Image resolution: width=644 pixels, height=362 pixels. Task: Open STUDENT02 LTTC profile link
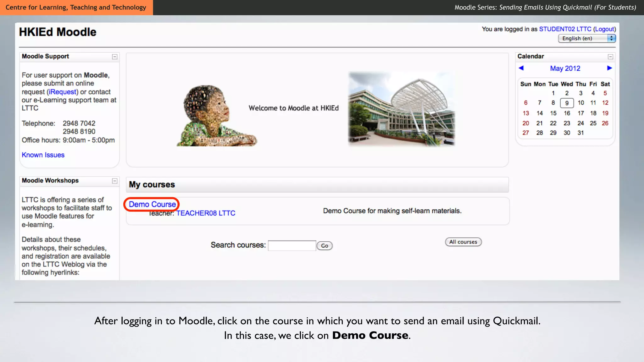pos(565,29)
